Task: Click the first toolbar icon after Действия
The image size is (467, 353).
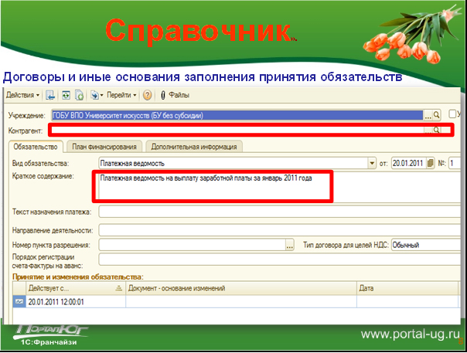Action: (50, 95)
